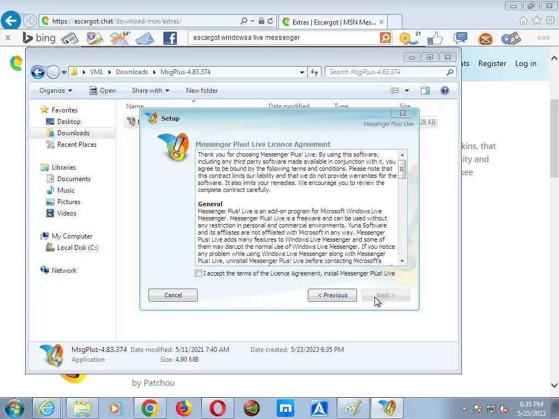Open Firefox from taskbar
559x419 pixels.
coord(183,408)
